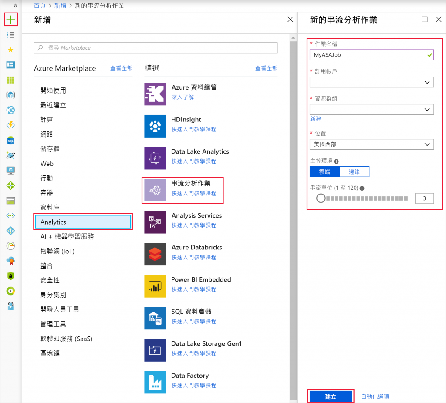Click 查看全部 next to 精選

click(x=266, y=68)
